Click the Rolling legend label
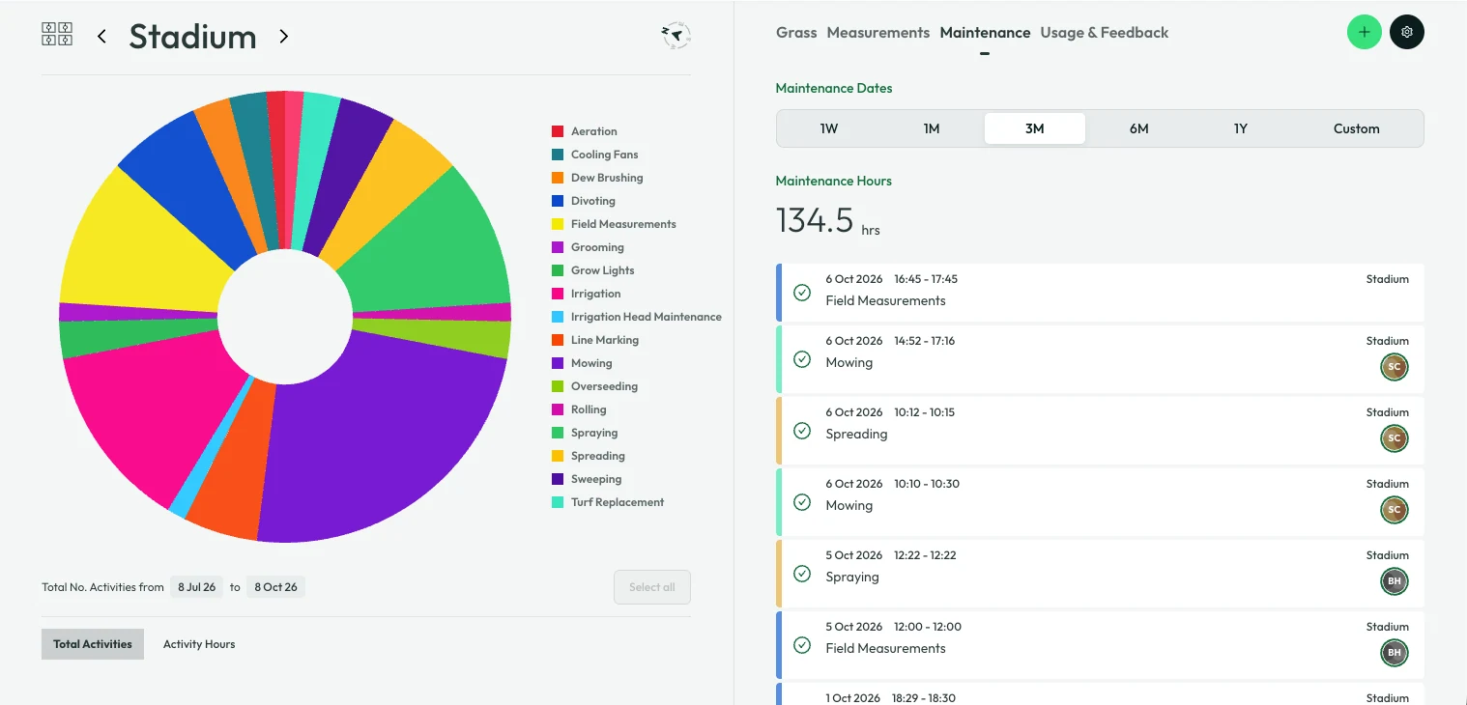The image size is (1467, 705). [x=589, y=409]
